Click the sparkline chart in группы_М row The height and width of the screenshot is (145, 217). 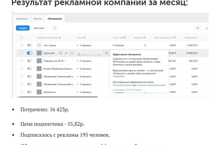tap(90, 54)
